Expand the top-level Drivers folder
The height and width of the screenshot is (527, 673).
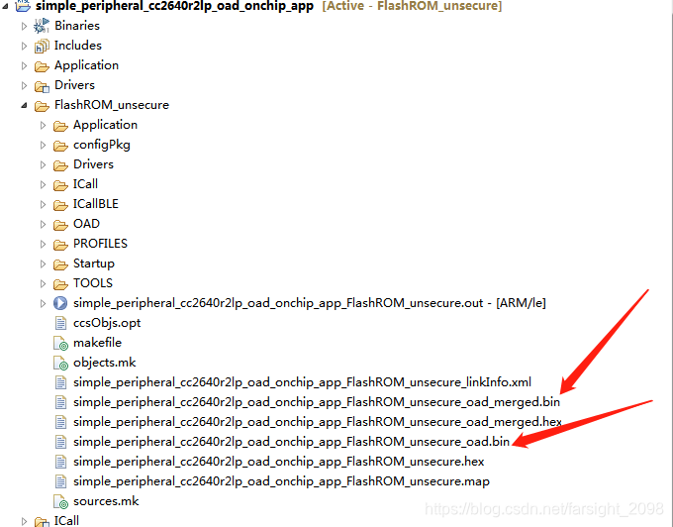click(x=24, y=85)
